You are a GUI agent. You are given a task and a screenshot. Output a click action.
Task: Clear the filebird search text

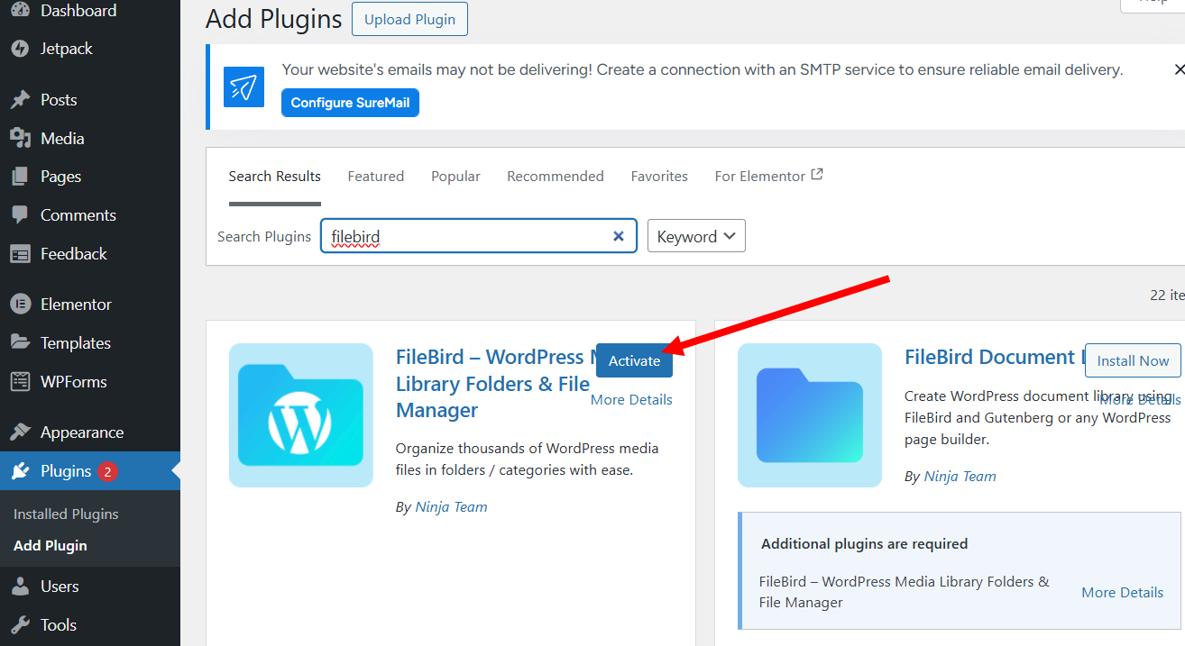(619, 236)
